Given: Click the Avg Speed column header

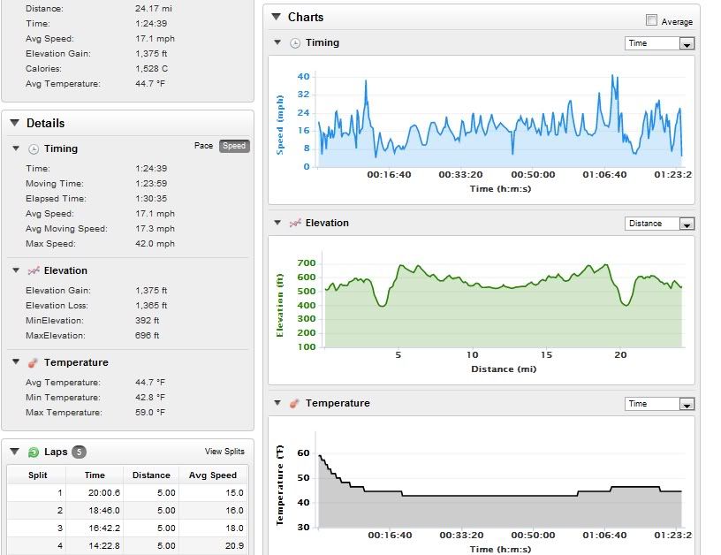Looking at the screenshot, I should click(212, 475).
